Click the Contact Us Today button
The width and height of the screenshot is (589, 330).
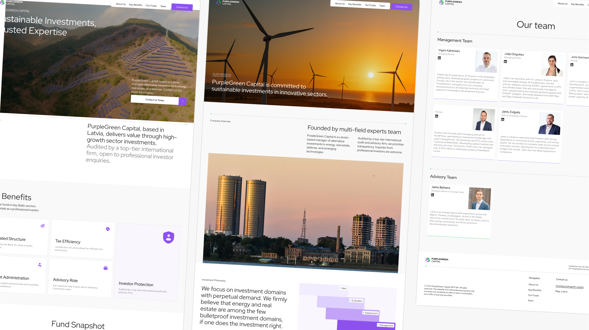pos(155,100)
